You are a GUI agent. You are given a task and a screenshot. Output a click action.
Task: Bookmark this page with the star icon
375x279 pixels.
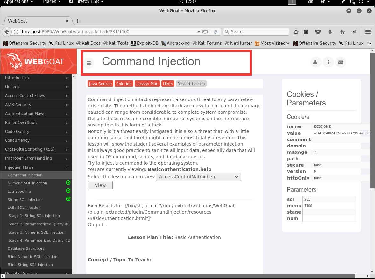(x=296, y=32)
